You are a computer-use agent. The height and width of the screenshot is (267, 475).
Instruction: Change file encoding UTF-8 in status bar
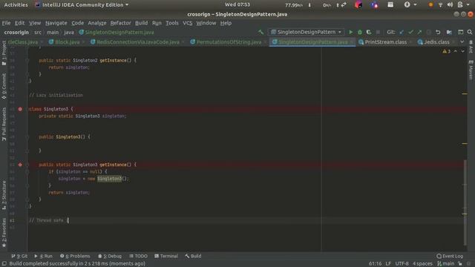point(402,264)
